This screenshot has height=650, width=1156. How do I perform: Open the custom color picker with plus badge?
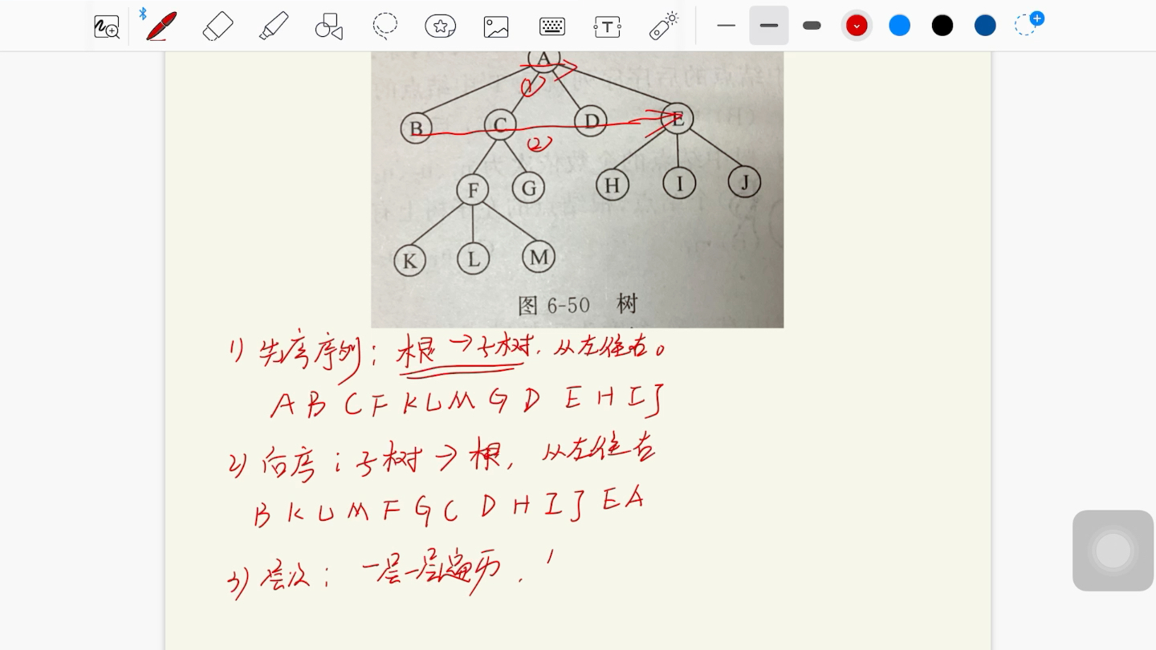pos(1029,24)
